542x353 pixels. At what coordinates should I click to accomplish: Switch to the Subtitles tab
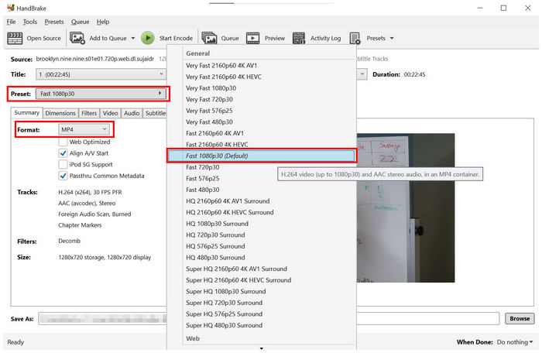[155, 113]
